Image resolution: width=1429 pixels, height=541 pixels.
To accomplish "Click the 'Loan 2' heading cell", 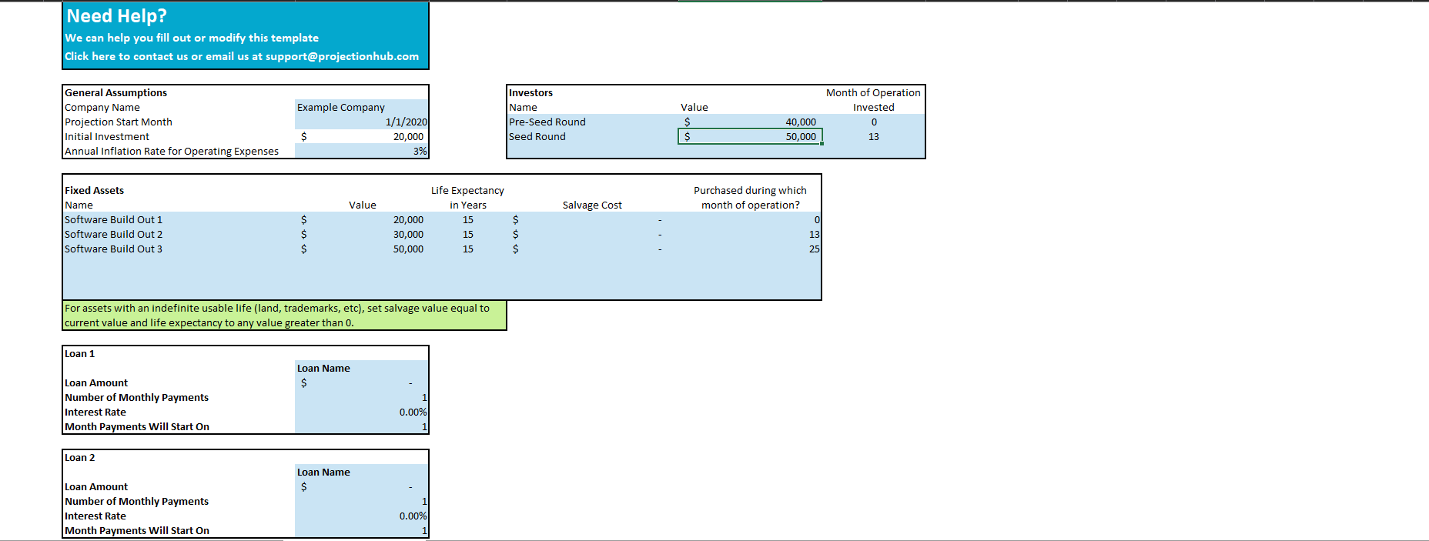I will coord(79,457).
